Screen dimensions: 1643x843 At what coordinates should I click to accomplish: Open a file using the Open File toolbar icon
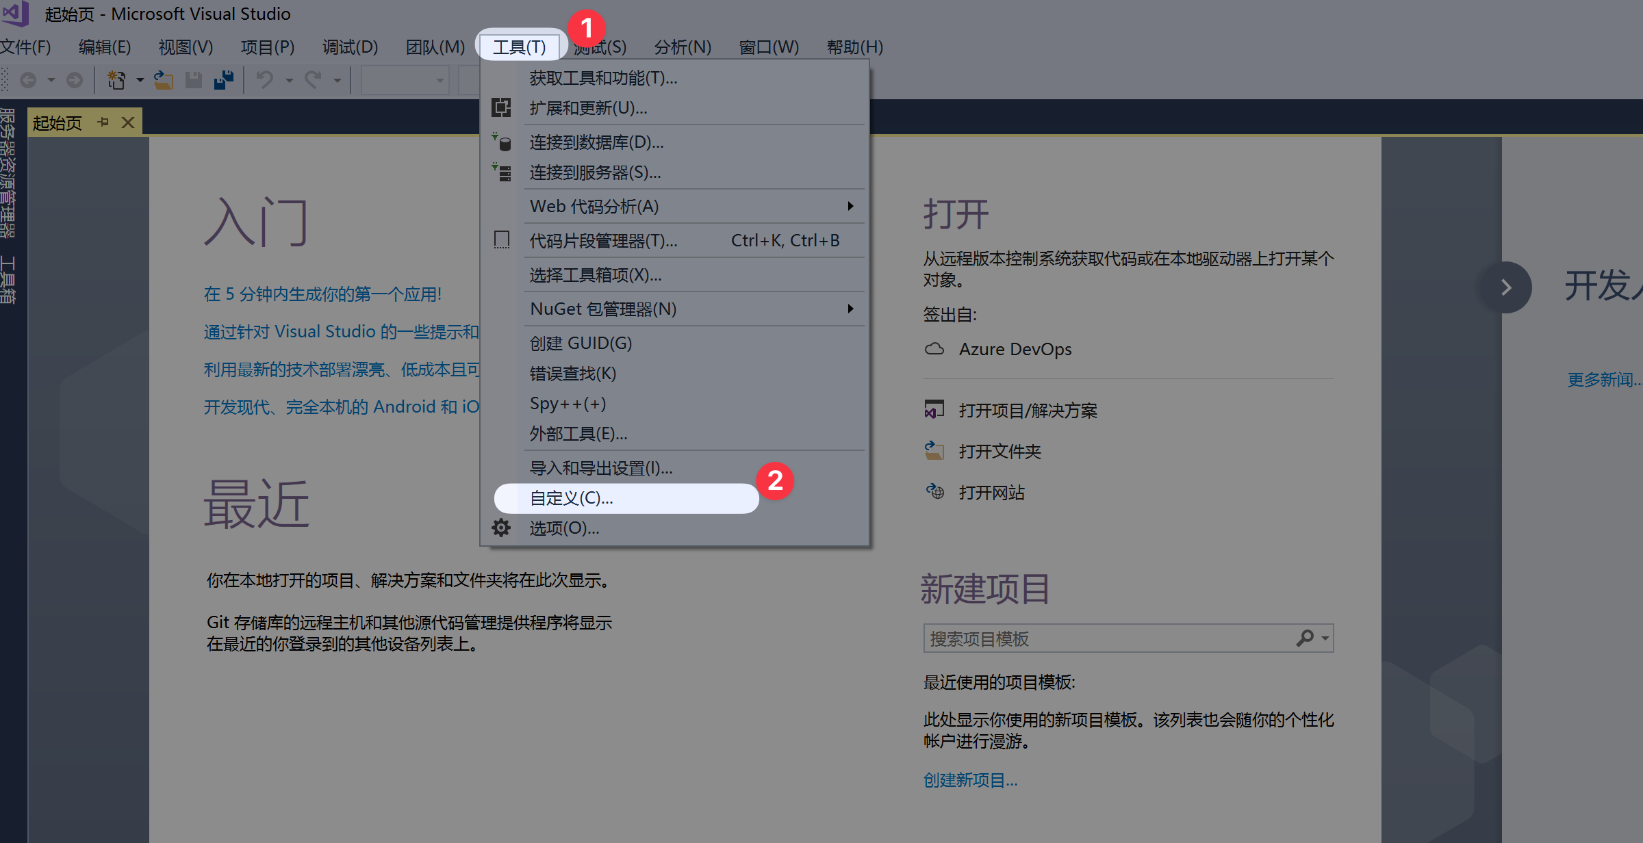164,79
